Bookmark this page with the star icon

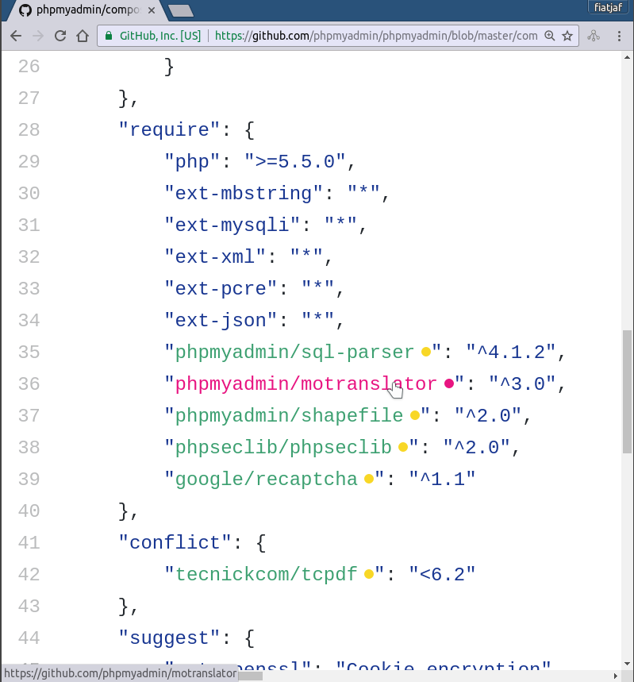(x=567, y=36)
